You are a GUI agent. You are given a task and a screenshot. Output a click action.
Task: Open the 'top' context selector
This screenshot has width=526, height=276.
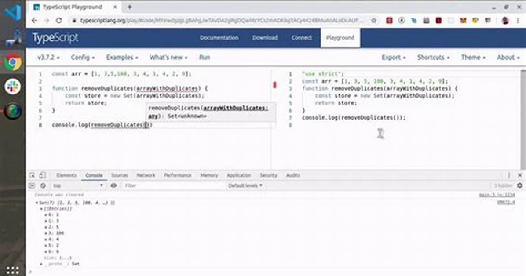(77, 185)
